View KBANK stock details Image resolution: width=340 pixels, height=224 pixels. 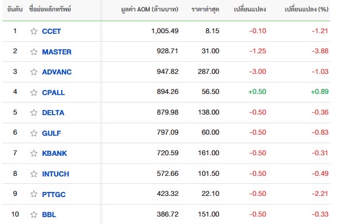tap(54, 154)
